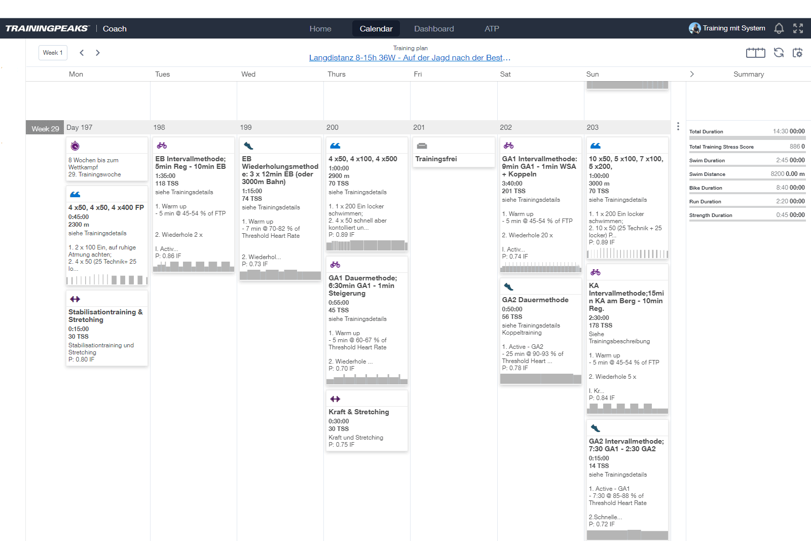811x541 pixels.
Task: Open the calendar settings icon
Action: [797, 53]
